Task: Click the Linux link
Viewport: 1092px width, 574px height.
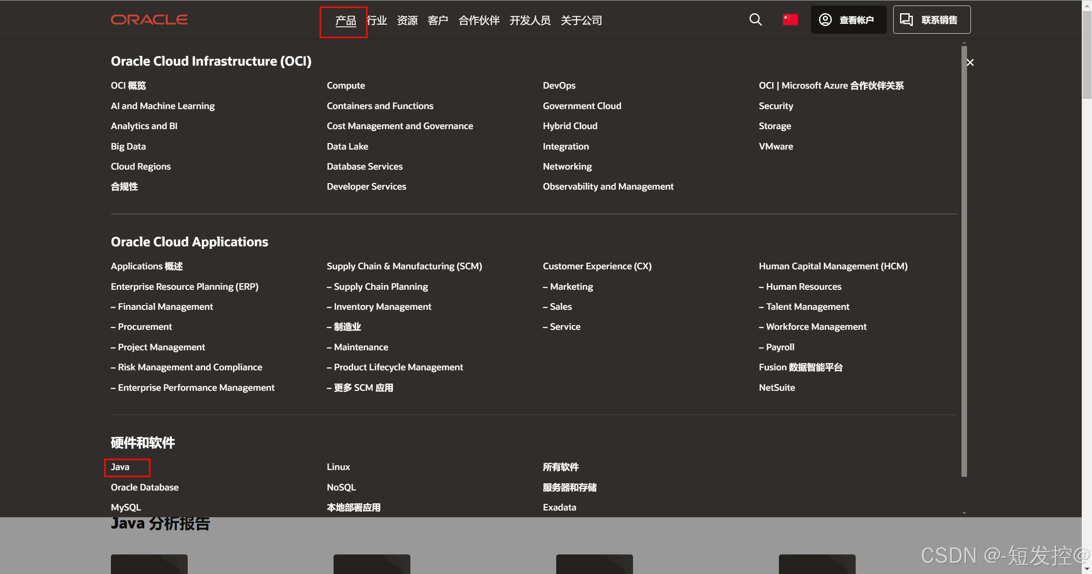Action: 338,467
